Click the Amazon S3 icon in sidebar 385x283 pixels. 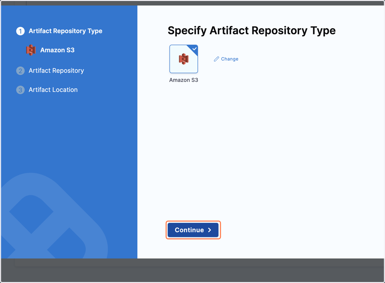(x=31, y=50)
